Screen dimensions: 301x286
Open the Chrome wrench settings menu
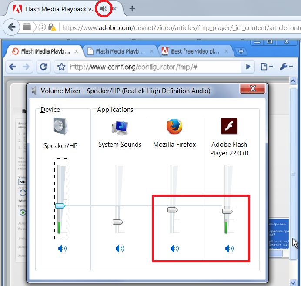(285, 67)
